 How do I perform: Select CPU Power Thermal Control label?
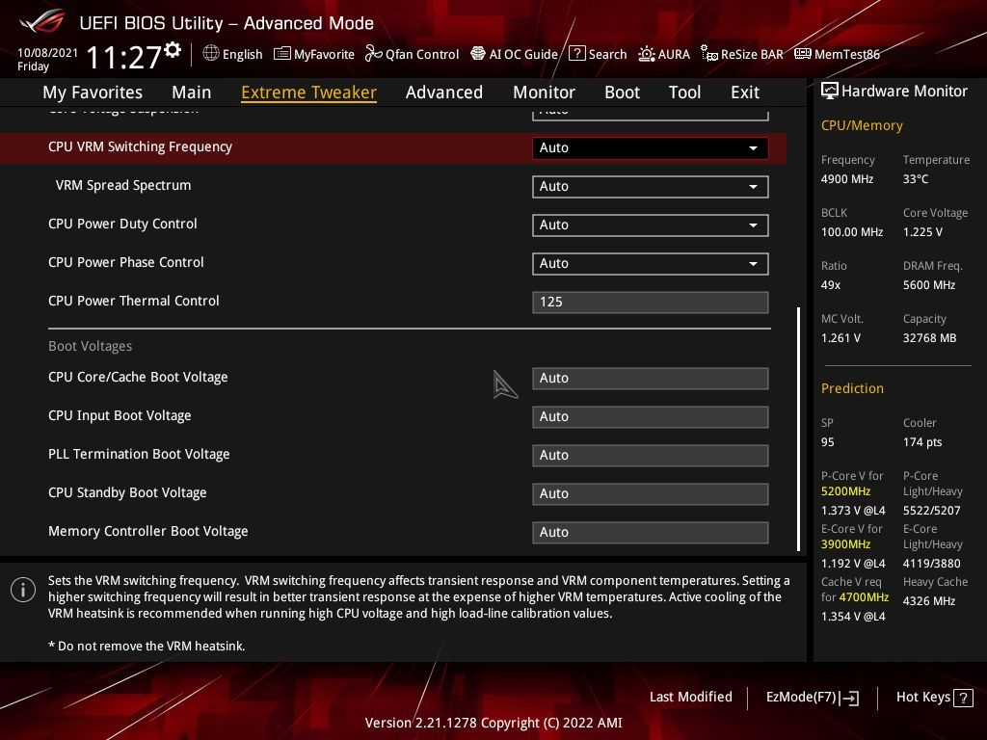tap(133, 301)
